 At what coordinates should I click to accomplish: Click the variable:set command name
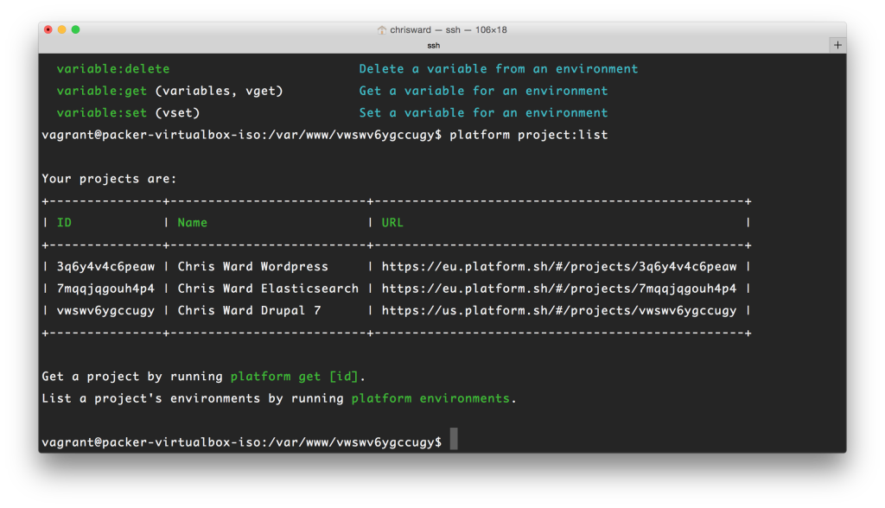(102, 113)
